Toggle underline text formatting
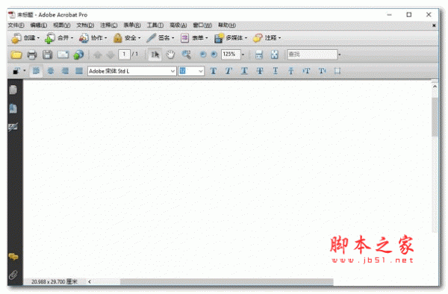 244,71
